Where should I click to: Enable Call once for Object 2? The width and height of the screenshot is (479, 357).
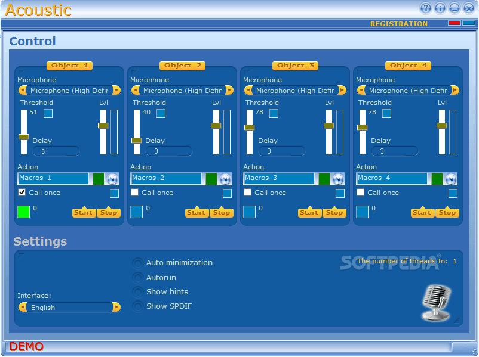135,193
